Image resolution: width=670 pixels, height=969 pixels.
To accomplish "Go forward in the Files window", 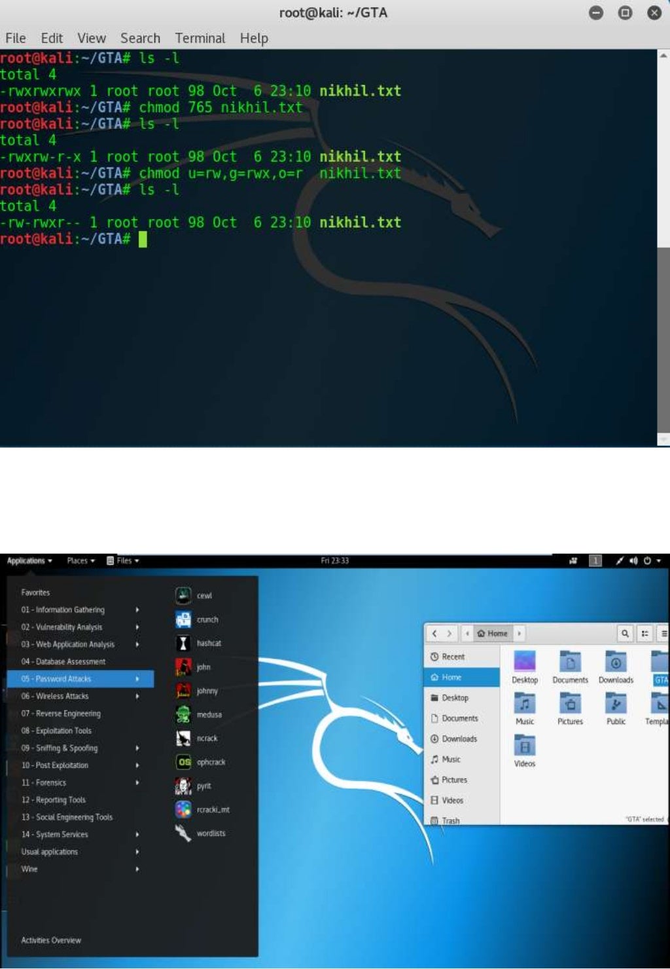I will (449, 633).
